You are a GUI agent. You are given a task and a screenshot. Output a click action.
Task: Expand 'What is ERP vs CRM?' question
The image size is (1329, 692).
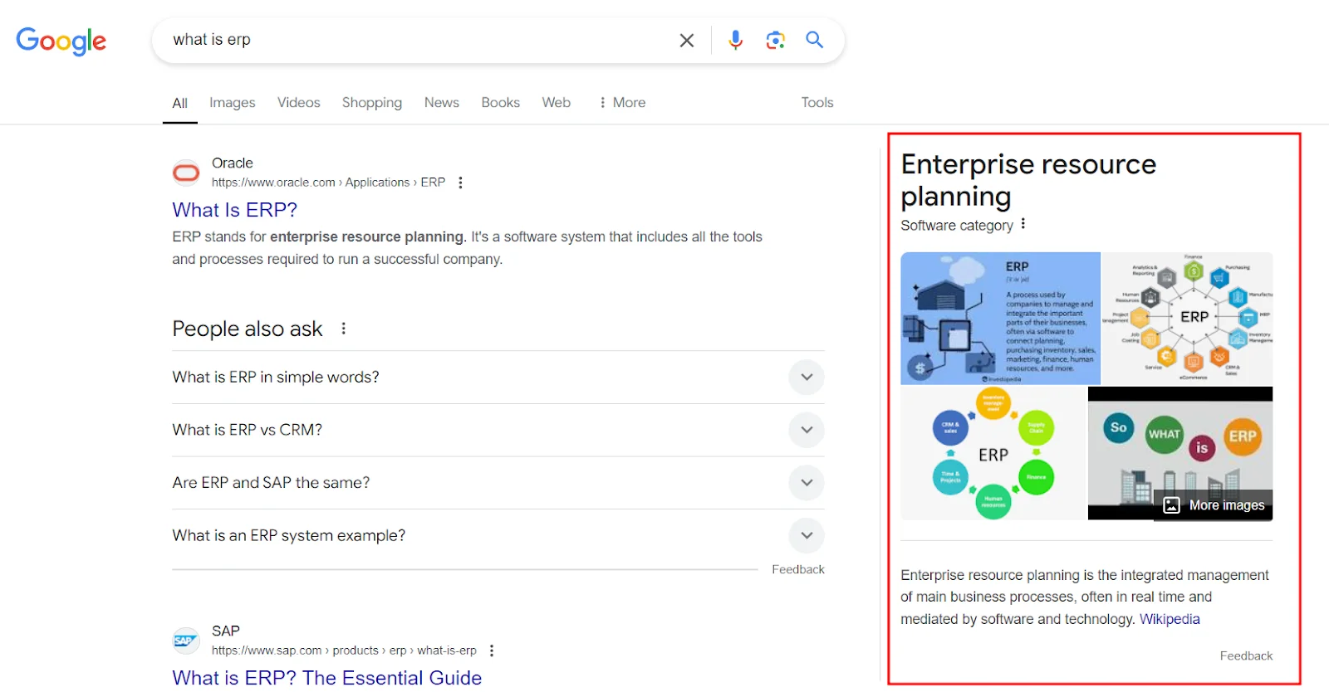click(498, 430)
